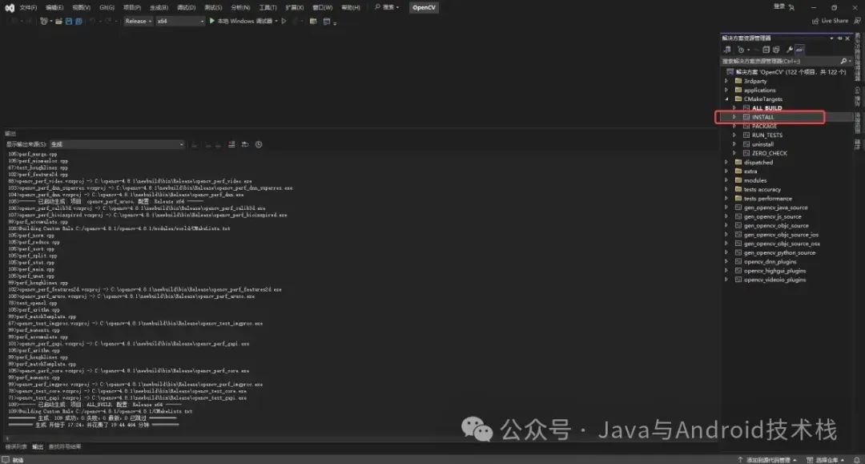Select opencv_dnn_plugins project
Screen dimensions: 865x464
pos(770,261)
